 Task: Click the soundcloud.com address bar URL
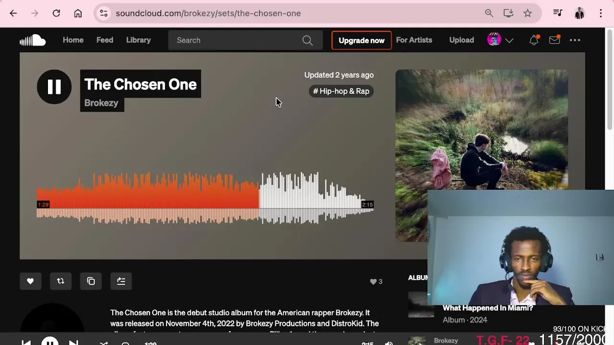point(208,13)
